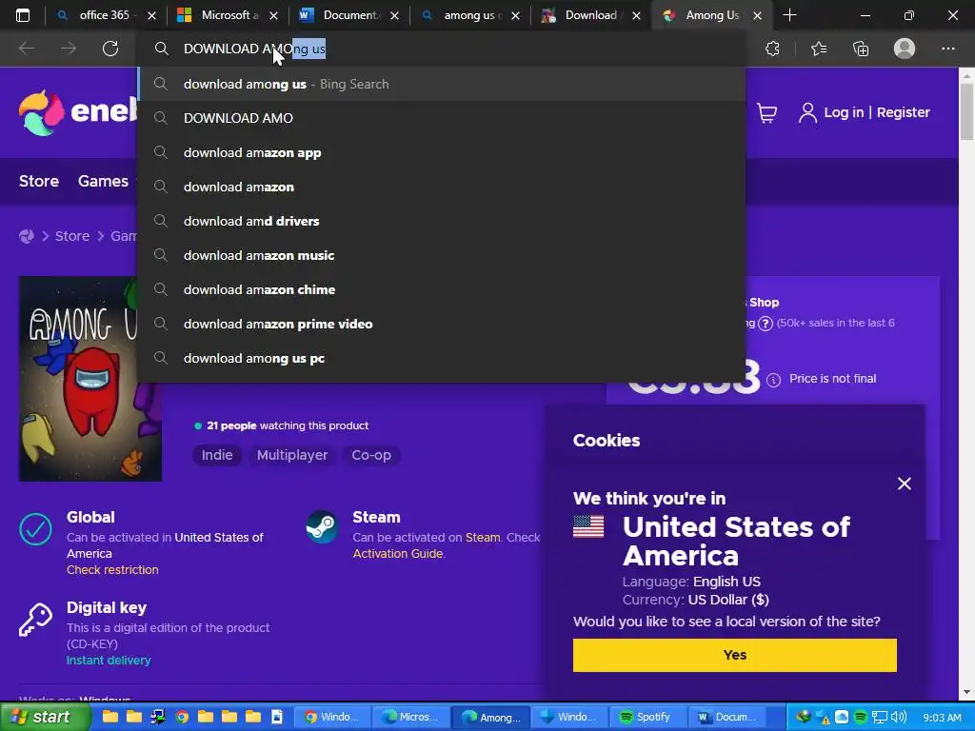The image size is (975, 731).
Task: Open the Store menu item
Action: [38, 181]
